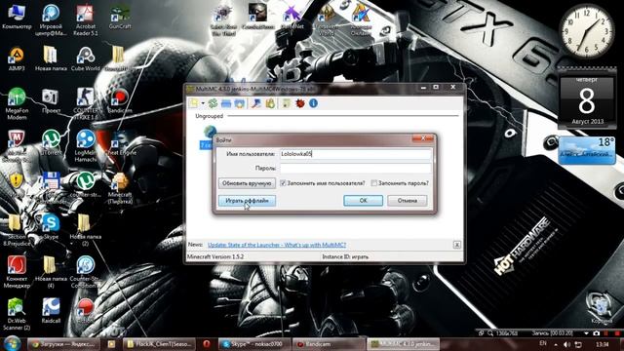624x351 pixels.
Task: Open the Cube World desktop shortcut
Action: 85,59
